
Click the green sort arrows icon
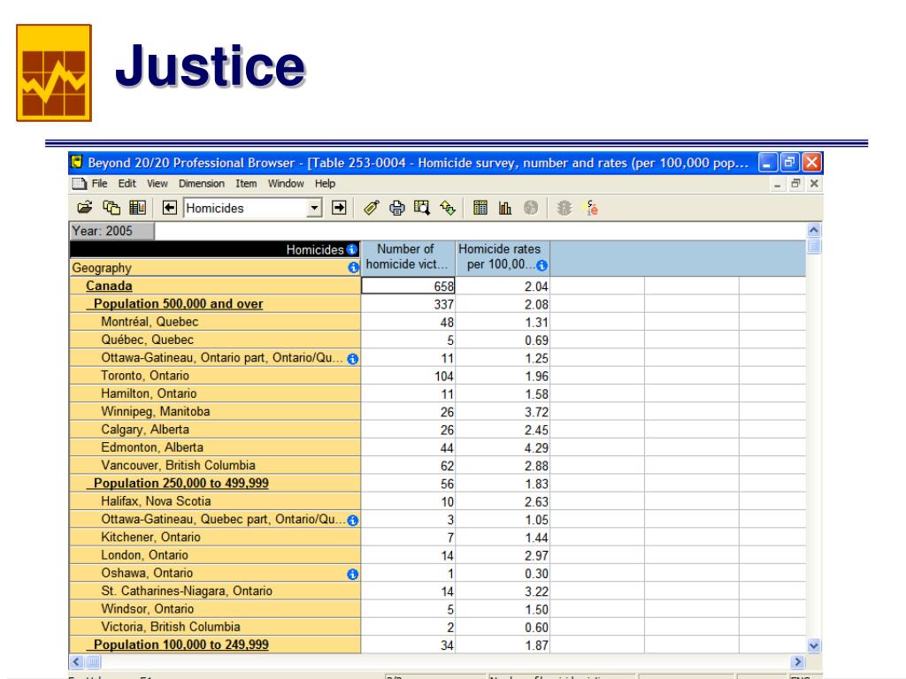point(448,208)
